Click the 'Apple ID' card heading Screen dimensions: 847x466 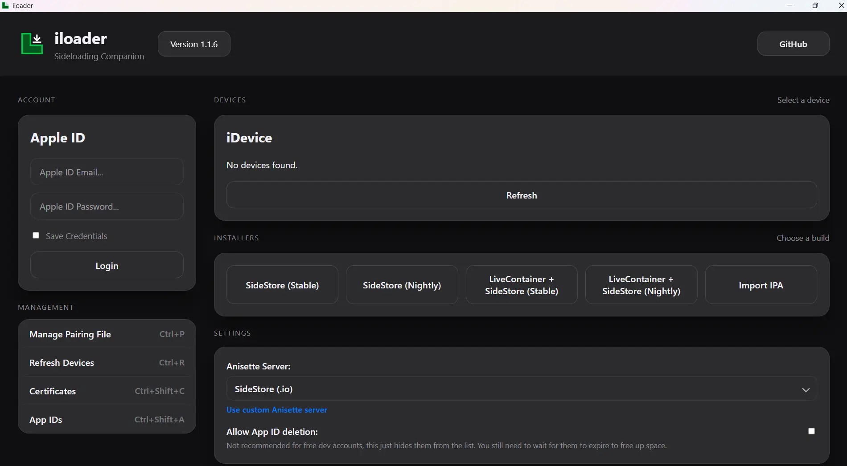(x=58, y=138)
